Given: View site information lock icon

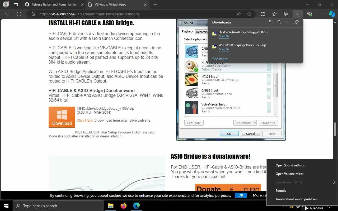Looking at the screenshot, I should tap(33, 14).
